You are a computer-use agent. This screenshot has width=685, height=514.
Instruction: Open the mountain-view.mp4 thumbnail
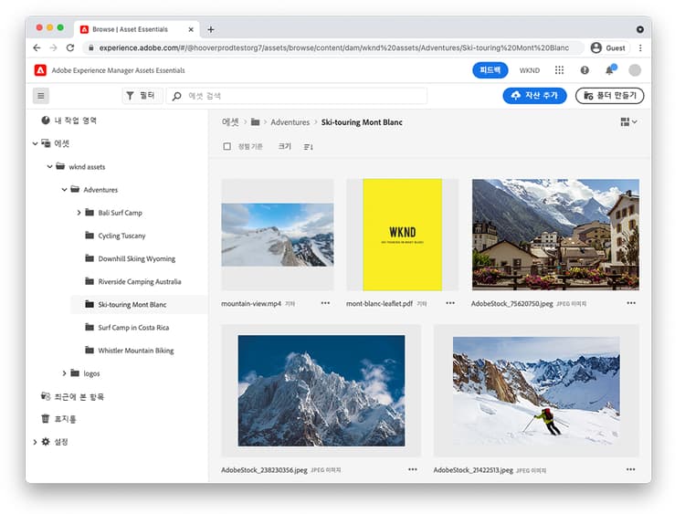tap(278, 235)
